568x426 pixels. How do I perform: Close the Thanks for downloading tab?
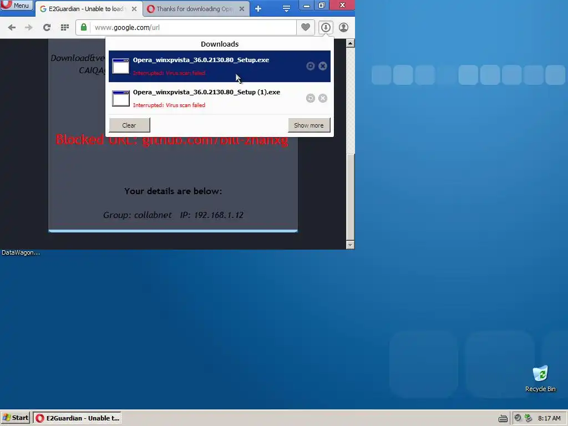(242, 9)
